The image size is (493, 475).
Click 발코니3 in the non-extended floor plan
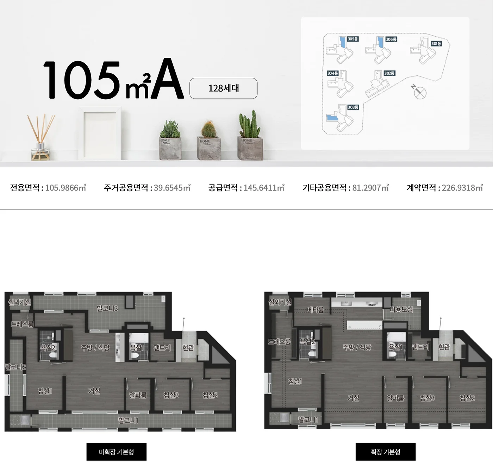(107, 308)
